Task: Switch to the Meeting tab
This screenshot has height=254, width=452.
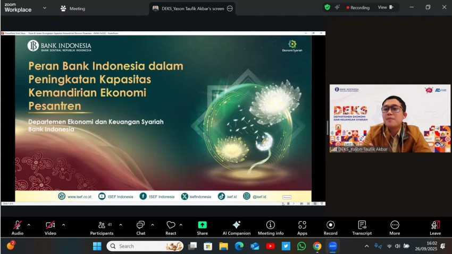Action: (x=73, y=8)
